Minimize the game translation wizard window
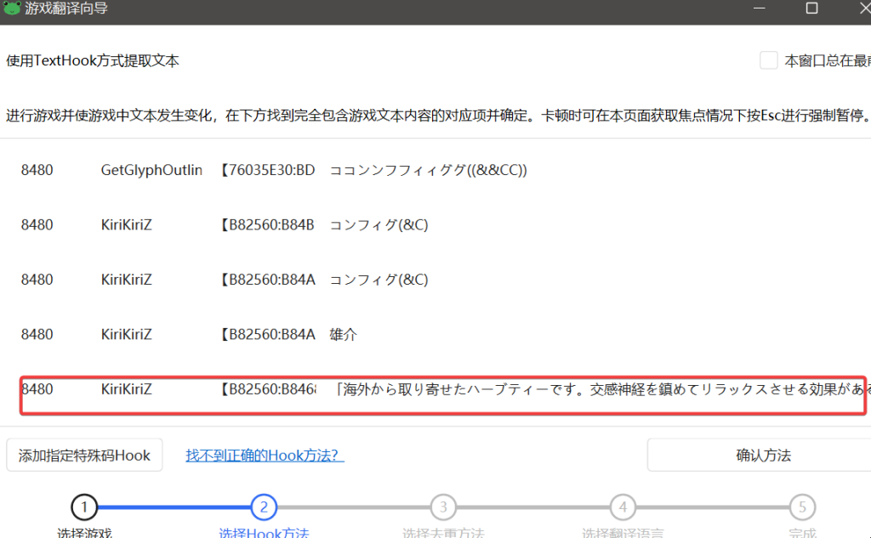 coord(755,8)
